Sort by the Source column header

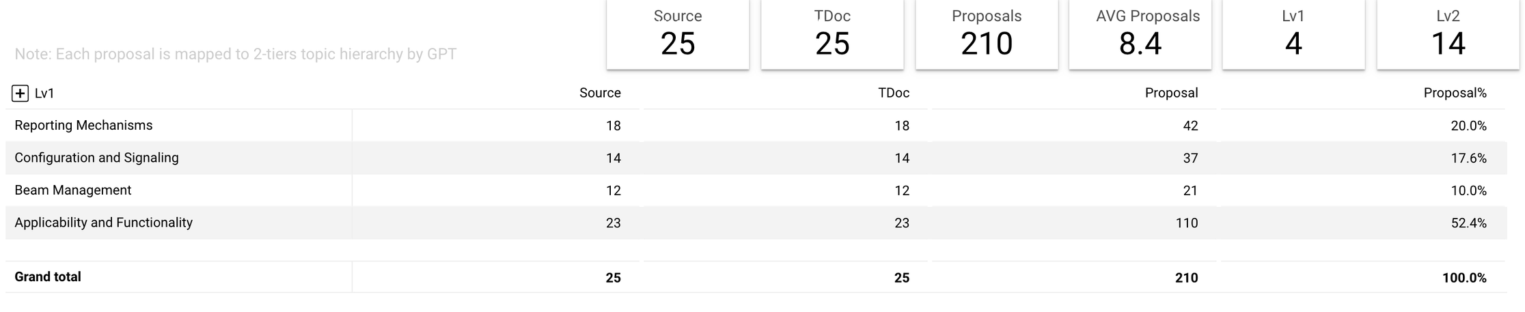pos(600,93)
